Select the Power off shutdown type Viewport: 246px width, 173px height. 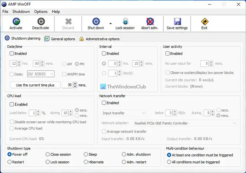9,154
